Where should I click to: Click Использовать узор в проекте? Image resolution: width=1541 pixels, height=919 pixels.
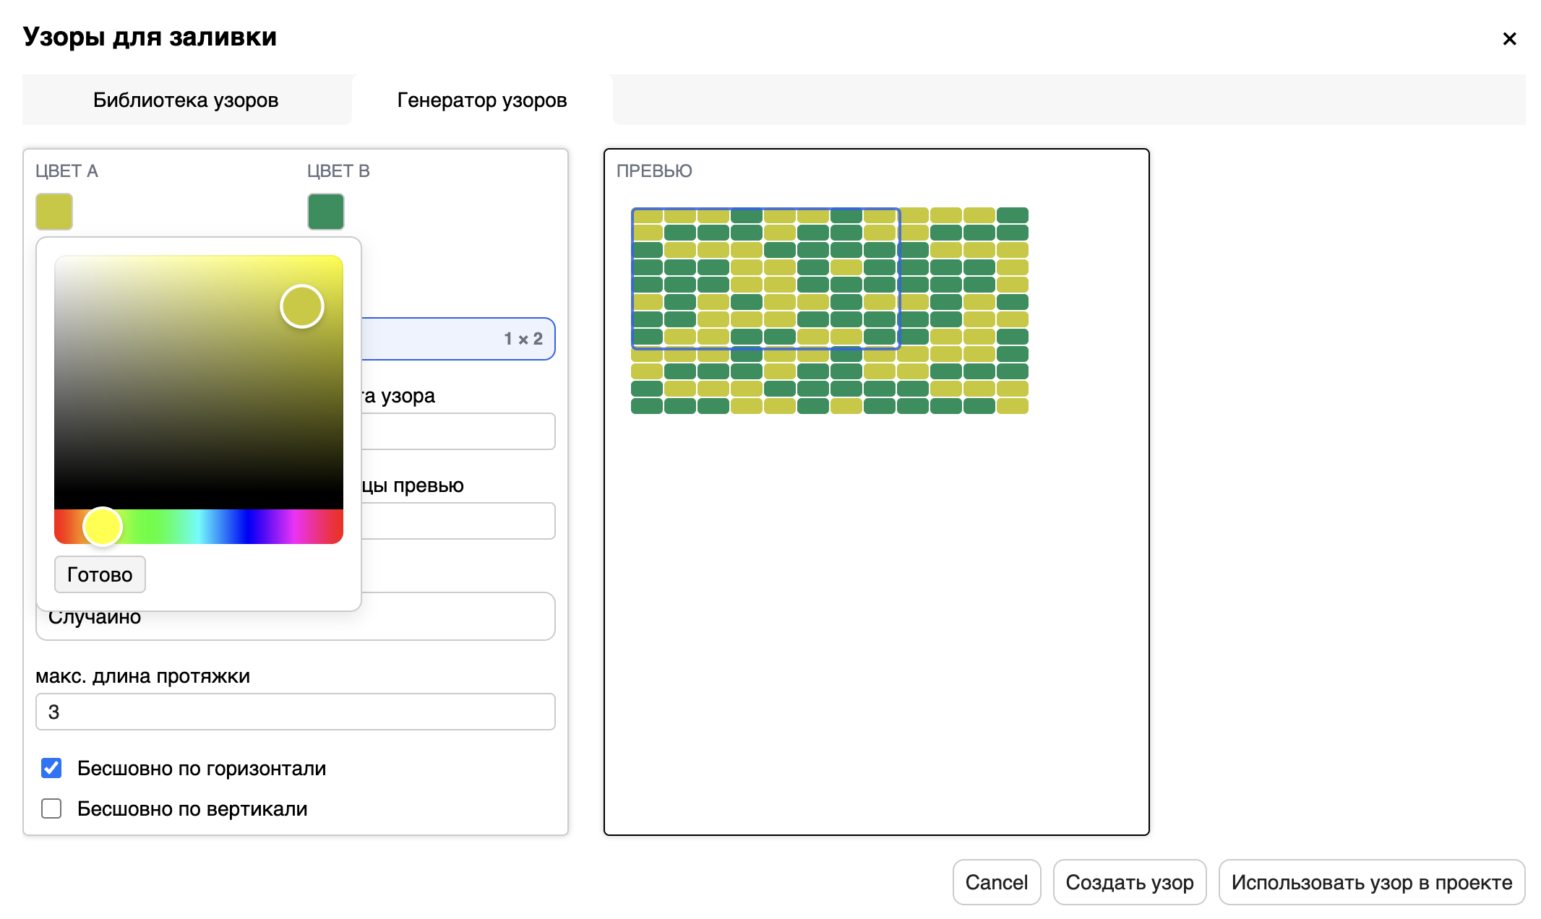(1371, 882)
